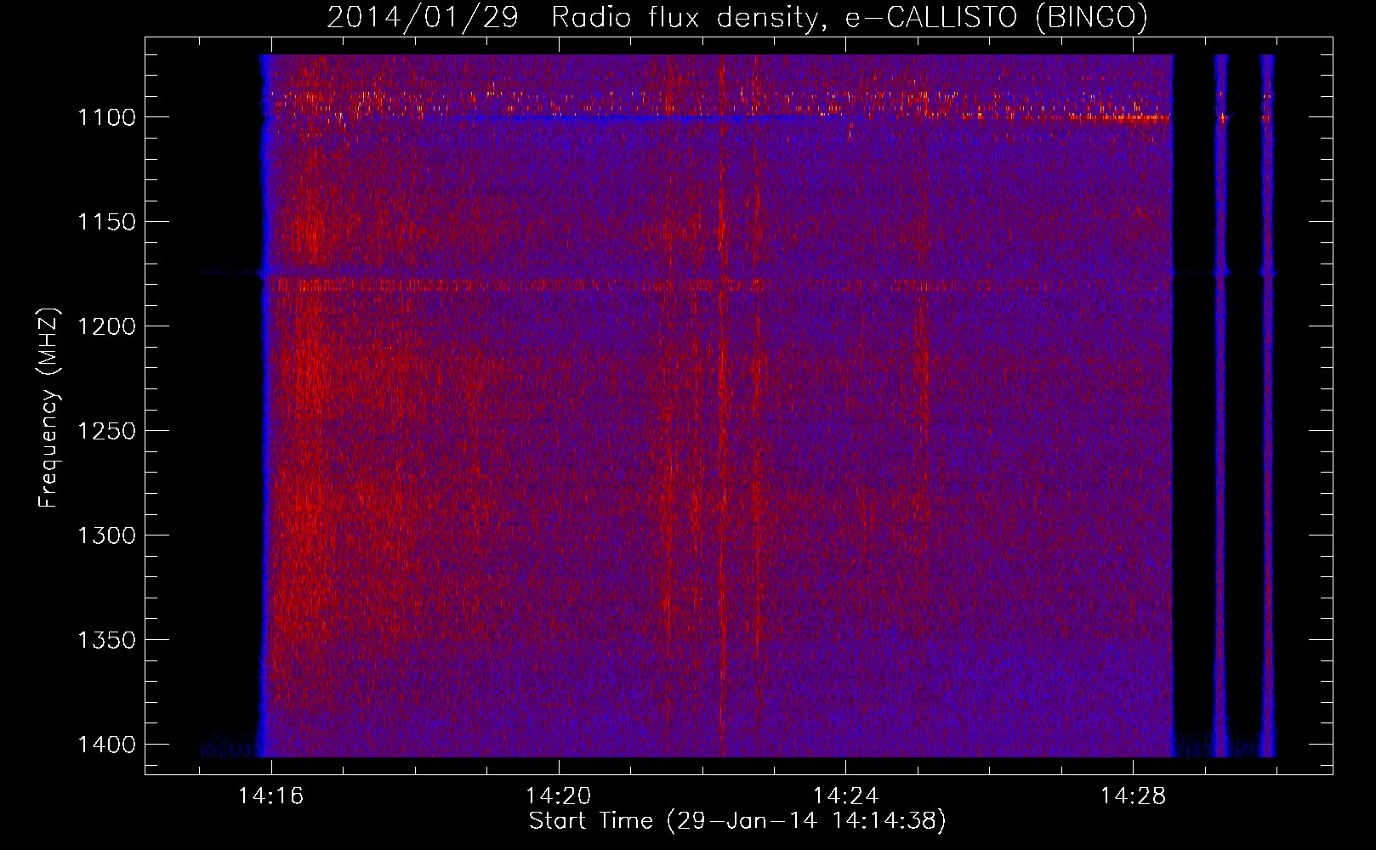Click the 14:28 time axis label

1134,796
